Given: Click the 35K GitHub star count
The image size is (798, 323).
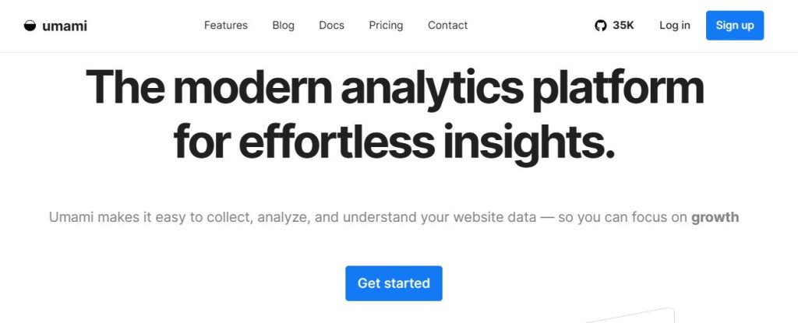Looking at the screenshot, I should coord(623,26).
